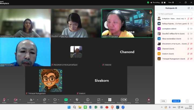Click the Mute all button

176,101
